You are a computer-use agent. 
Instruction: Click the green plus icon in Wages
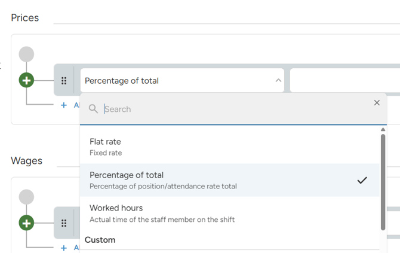coord(26,223)
